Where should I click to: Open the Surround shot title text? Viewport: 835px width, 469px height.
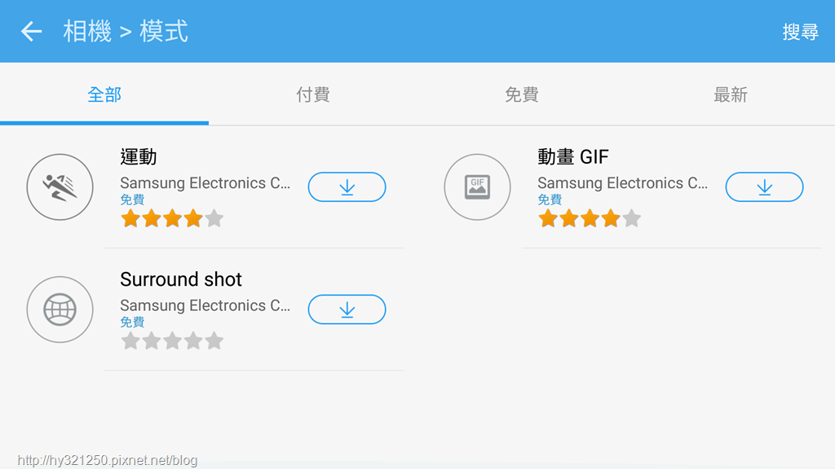pyautogui.click(x=181, y=279)
